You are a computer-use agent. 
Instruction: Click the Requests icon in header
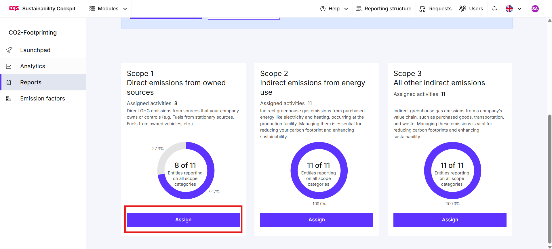tap(422, 9)
